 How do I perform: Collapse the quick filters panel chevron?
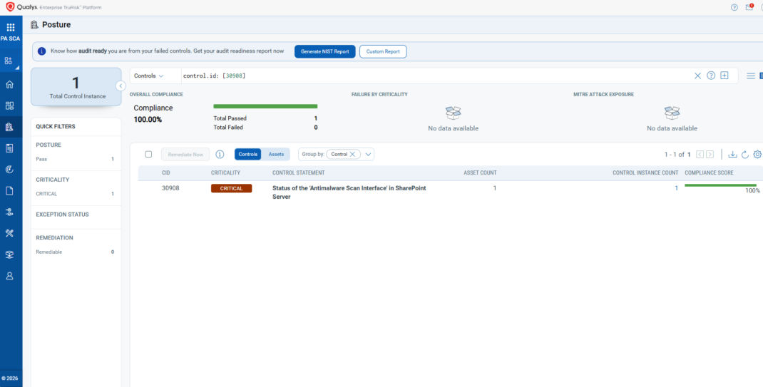[121, 86]
